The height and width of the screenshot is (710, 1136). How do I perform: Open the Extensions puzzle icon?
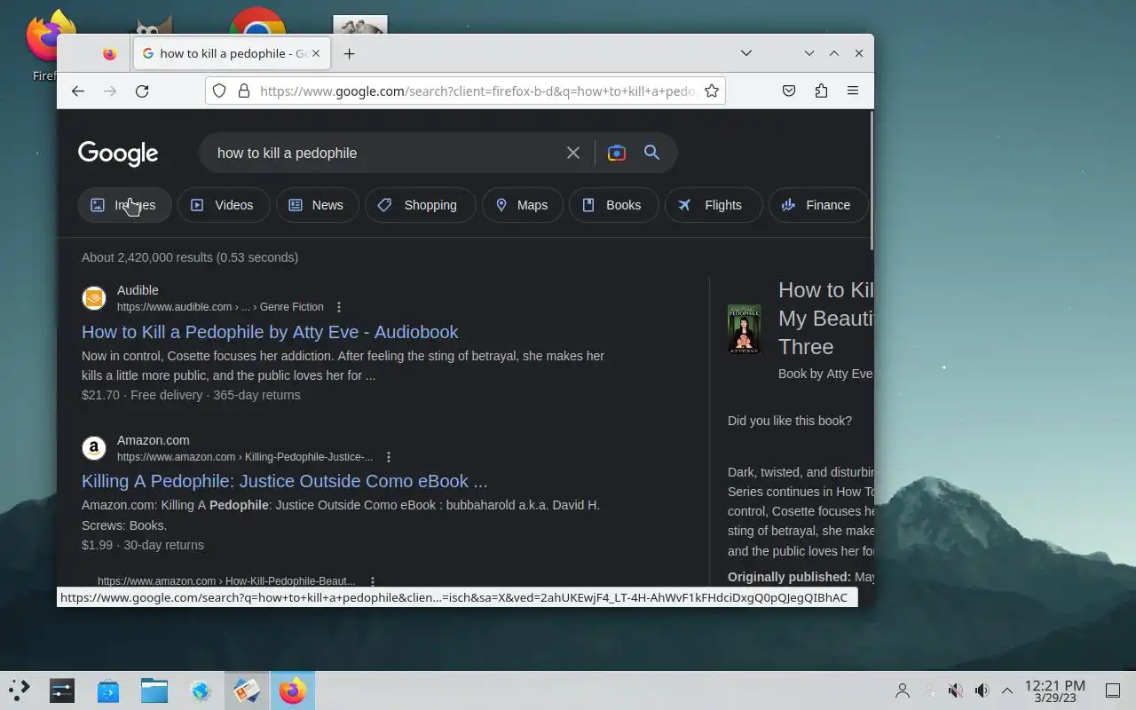pyautogui.click(x=821, y=91)
